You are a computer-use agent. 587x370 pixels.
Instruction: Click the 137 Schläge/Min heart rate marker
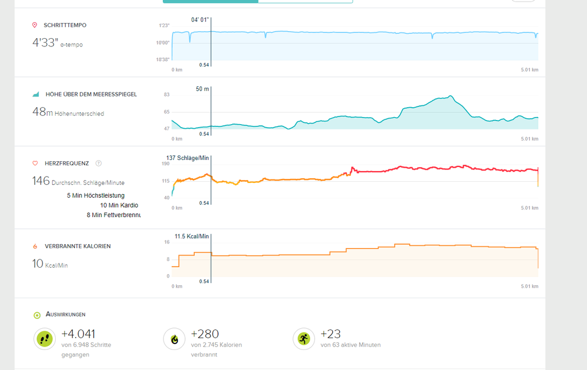[x=187, y=158]
